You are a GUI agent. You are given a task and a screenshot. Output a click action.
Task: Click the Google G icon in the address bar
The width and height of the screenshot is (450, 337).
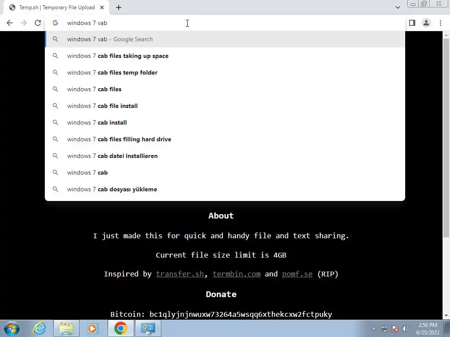point(55,23)
